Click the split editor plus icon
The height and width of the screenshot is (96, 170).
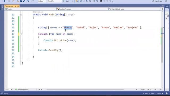coord(162,9)
